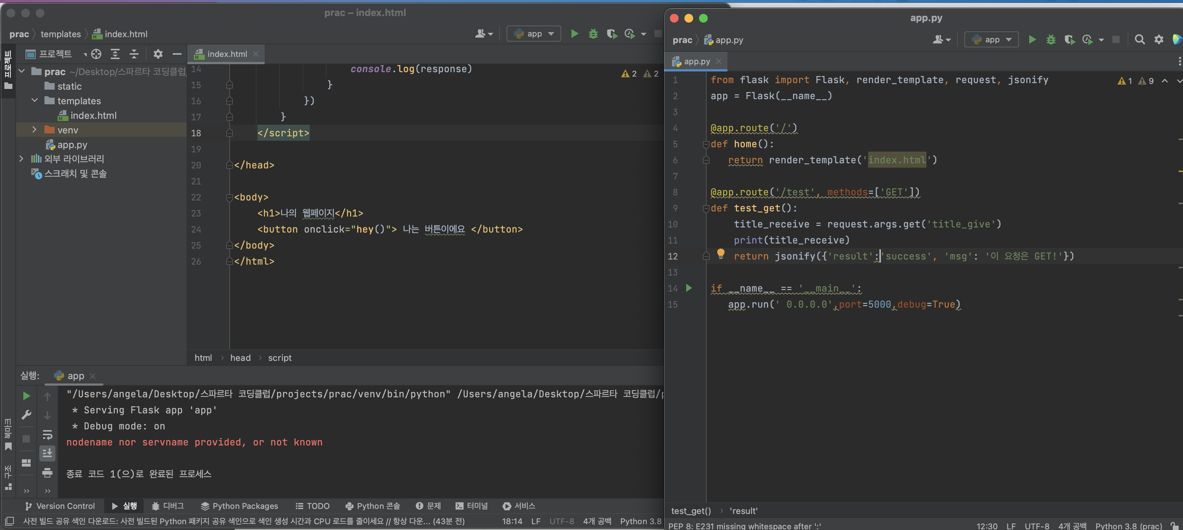
Task: Collapse the prac root folder
Action: point(22,71)
